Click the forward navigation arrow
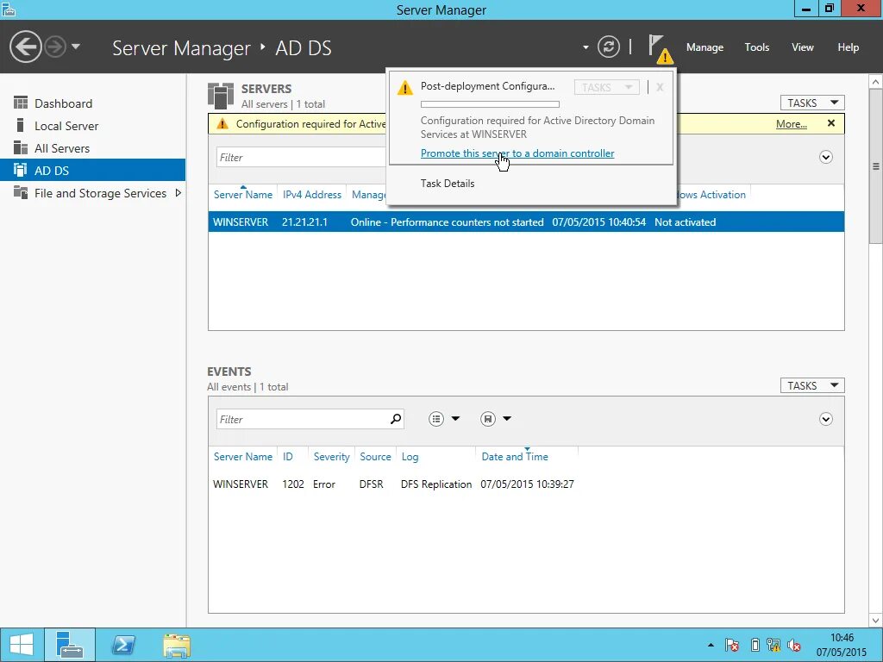 [55, 47]
